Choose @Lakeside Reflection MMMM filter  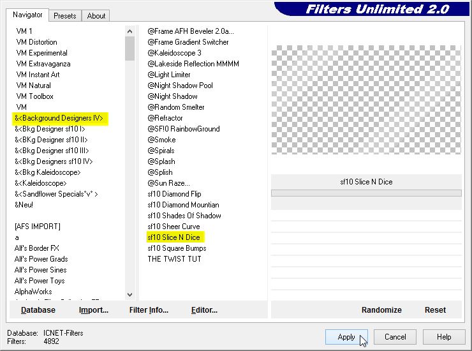[193, 64]
